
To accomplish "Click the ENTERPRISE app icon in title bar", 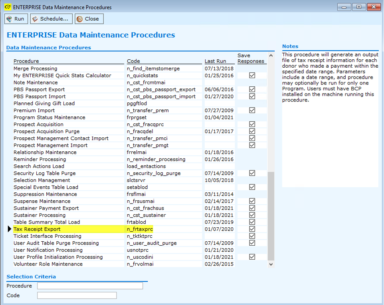I will [8, 7].
